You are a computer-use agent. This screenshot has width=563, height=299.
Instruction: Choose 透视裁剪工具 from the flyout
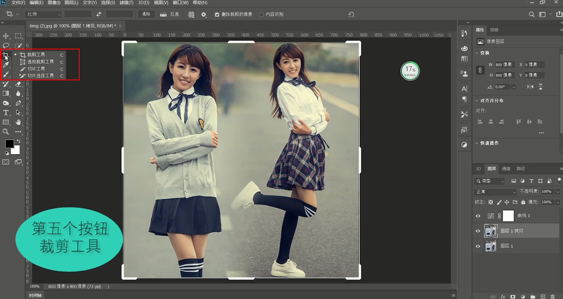coord(40,62)
